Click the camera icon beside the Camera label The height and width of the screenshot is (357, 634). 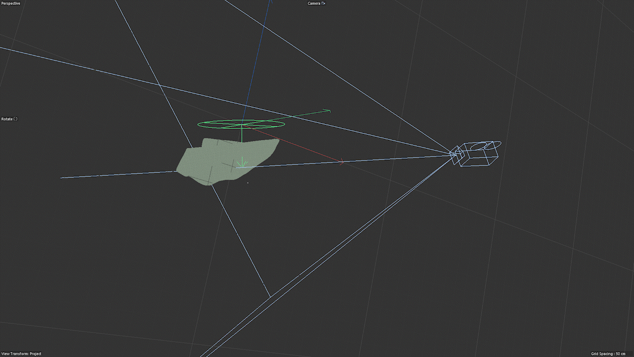pos(323,3)
